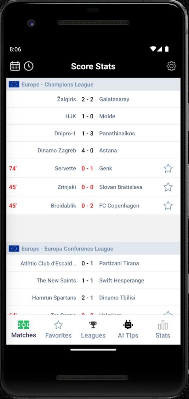
Task: Favorite the Servette vs Genk match
Action: 168,168
